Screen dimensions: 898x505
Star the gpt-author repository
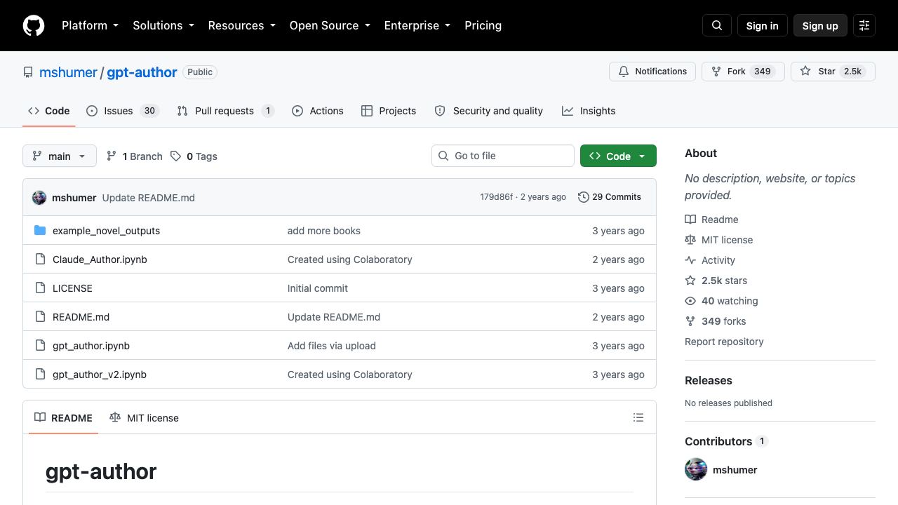coord(833,72)
